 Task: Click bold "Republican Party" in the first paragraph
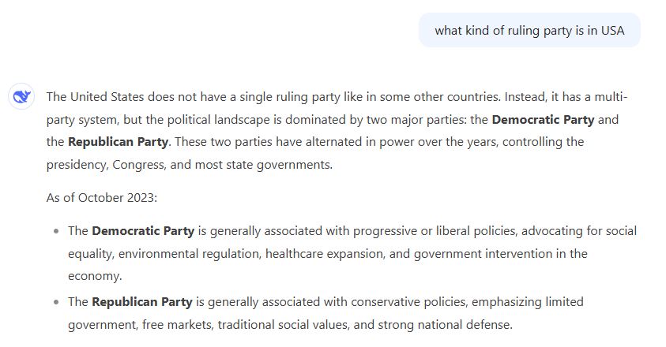click(118, 142)
